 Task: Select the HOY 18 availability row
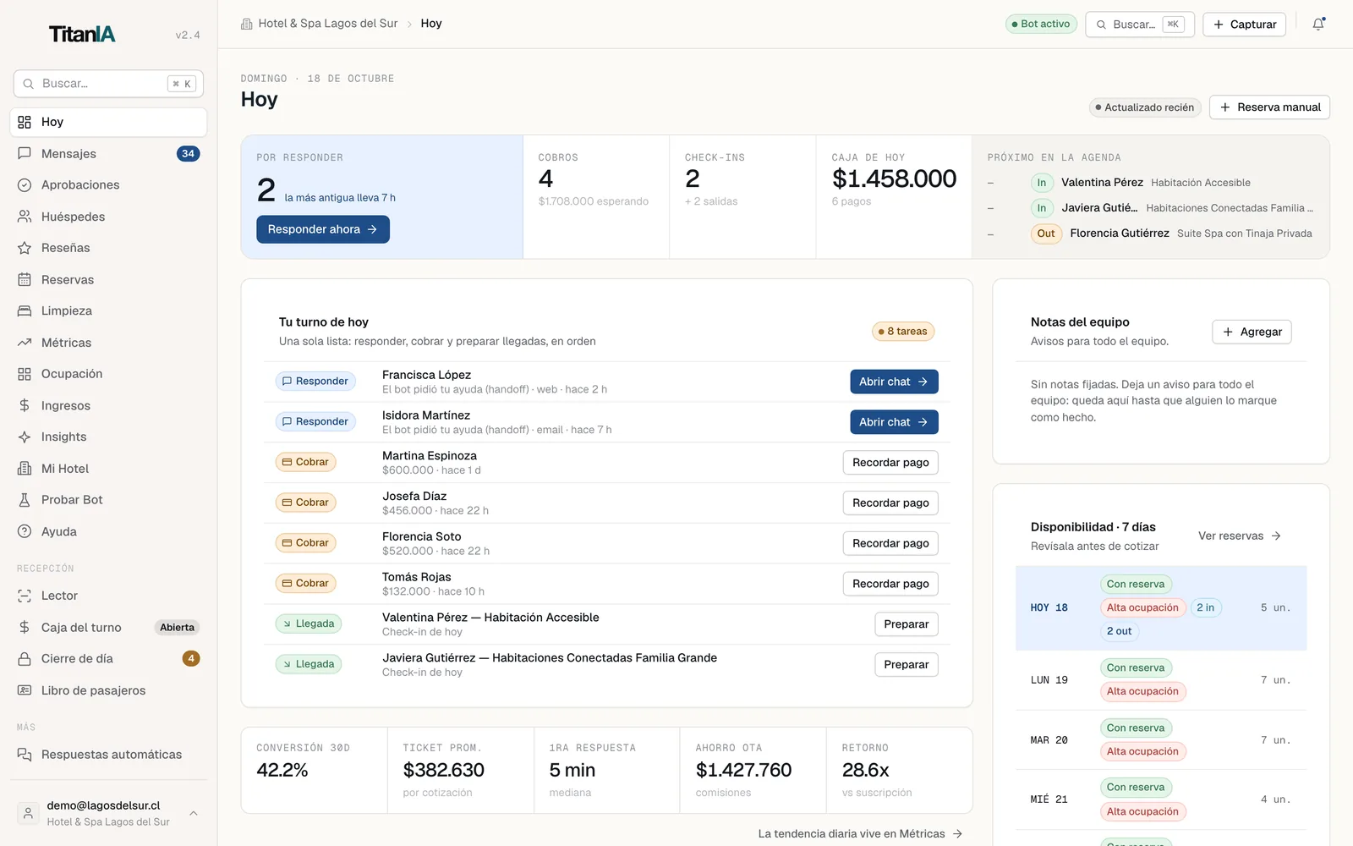click(1161, 608)
